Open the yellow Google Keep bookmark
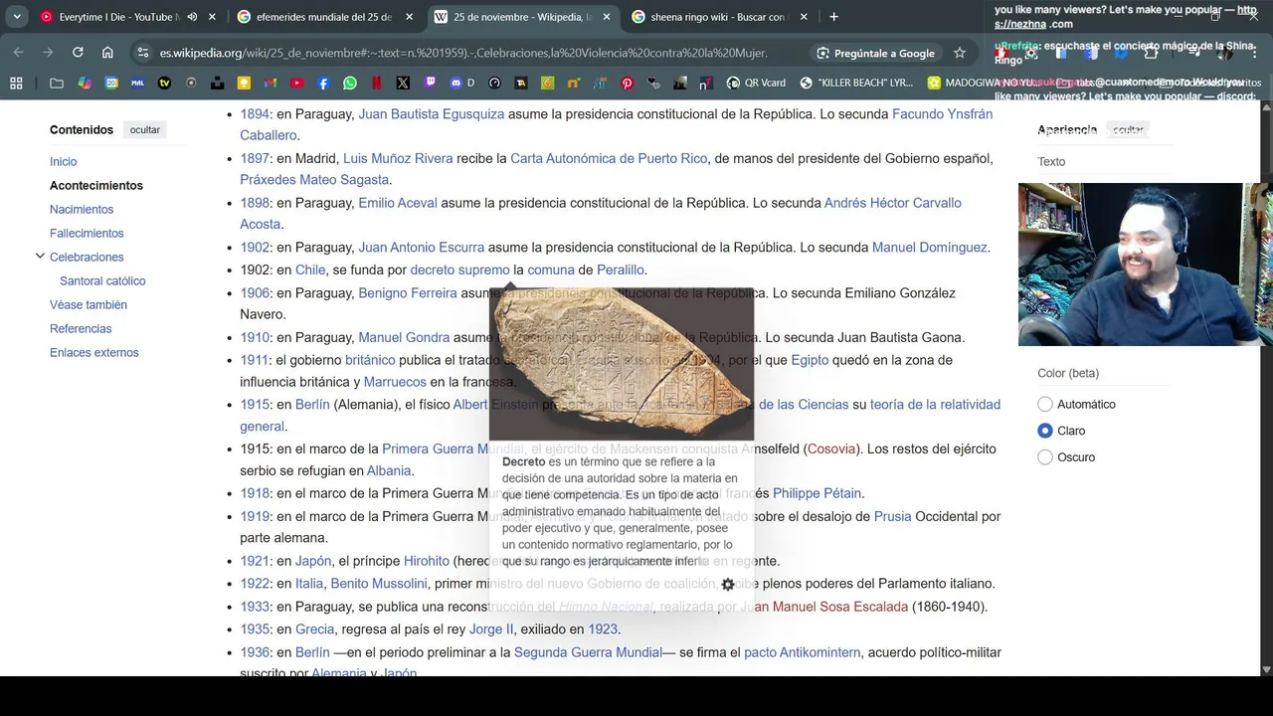 coord(244,84)
